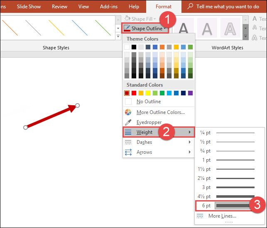This screenshot has width=267, height=228.
Task: Pick the white theme color swatch
Action: (x=127, y=47)
